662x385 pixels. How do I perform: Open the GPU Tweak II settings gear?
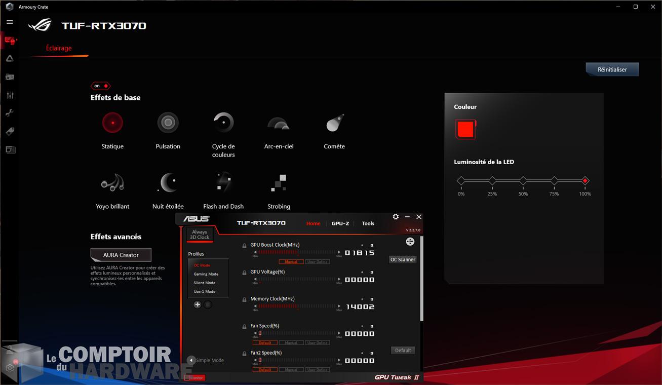click(395, 217)
